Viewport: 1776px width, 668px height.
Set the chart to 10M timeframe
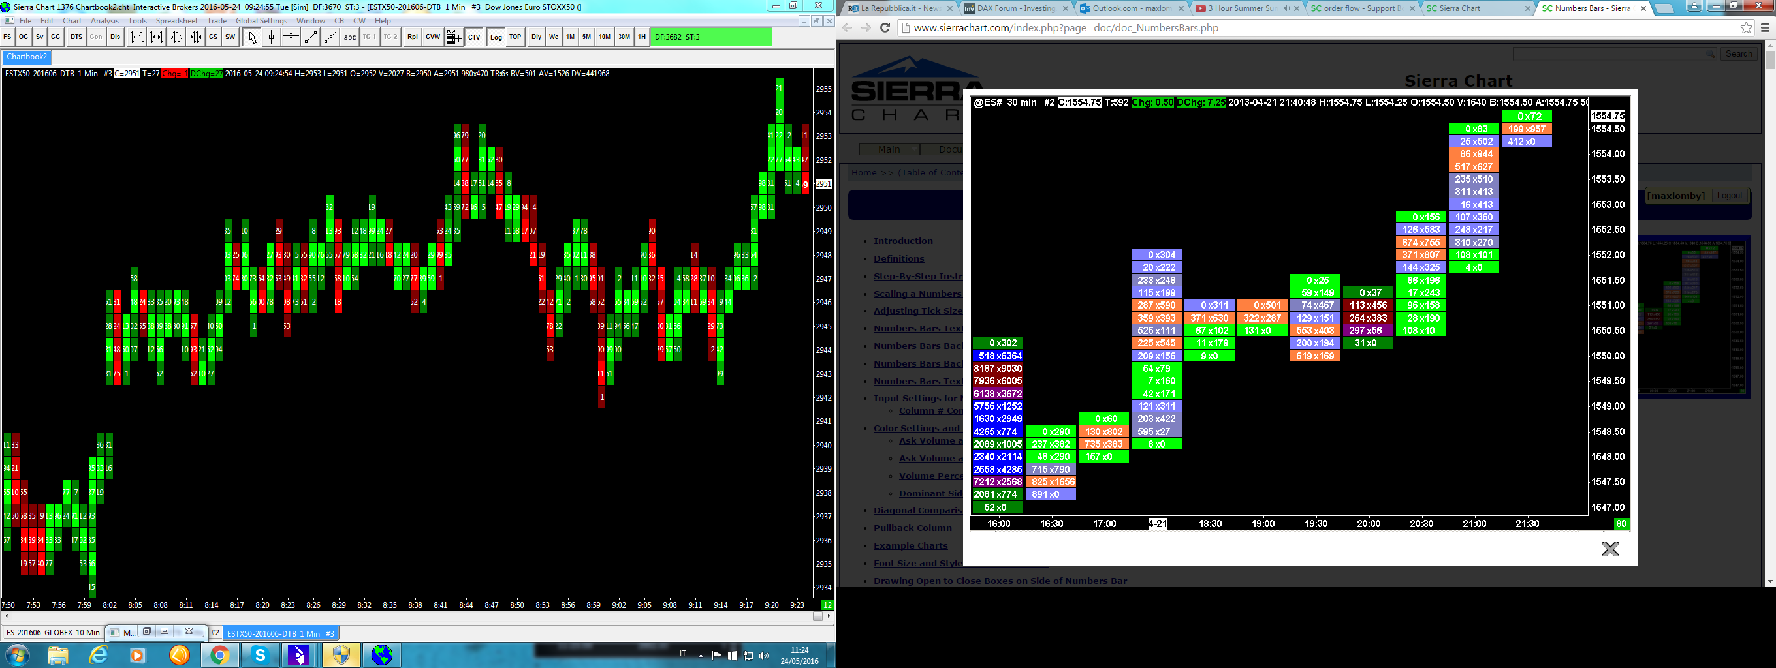point(605,37)
